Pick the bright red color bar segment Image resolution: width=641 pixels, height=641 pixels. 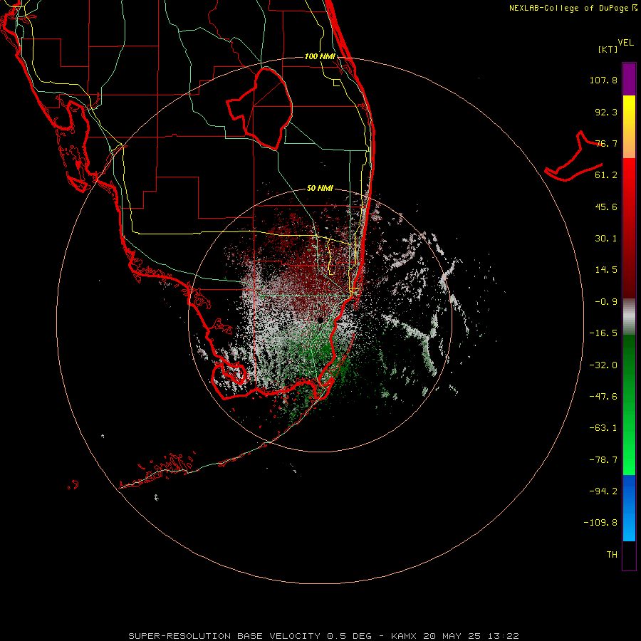click(629, 180)
